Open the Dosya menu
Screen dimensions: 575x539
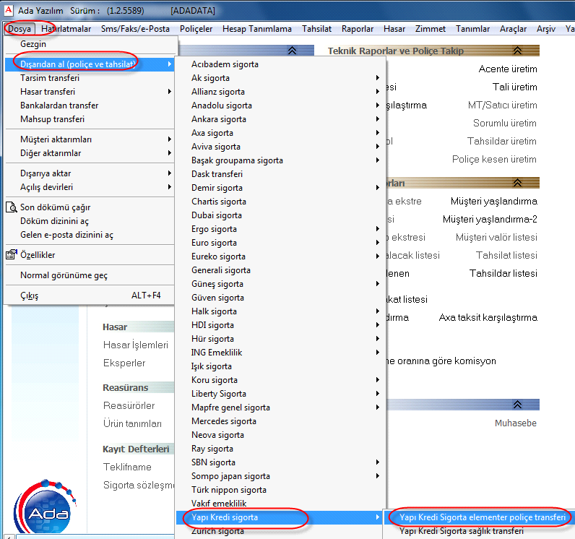[20, 29]
